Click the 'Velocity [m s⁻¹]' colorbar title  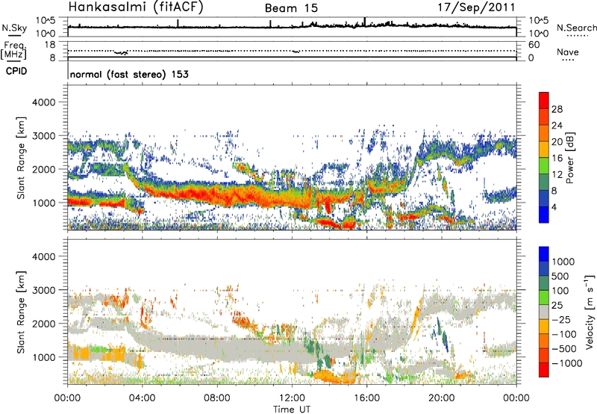tap(590, 312)
